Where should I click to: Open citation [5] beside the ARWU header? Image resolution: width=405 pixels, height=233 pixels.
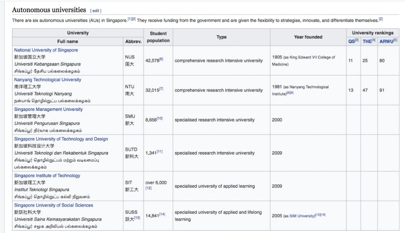pos(395,40)
